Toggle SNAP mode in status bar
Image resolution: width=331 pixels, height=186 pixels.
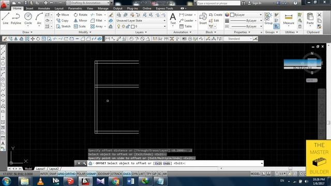(53, 174)
